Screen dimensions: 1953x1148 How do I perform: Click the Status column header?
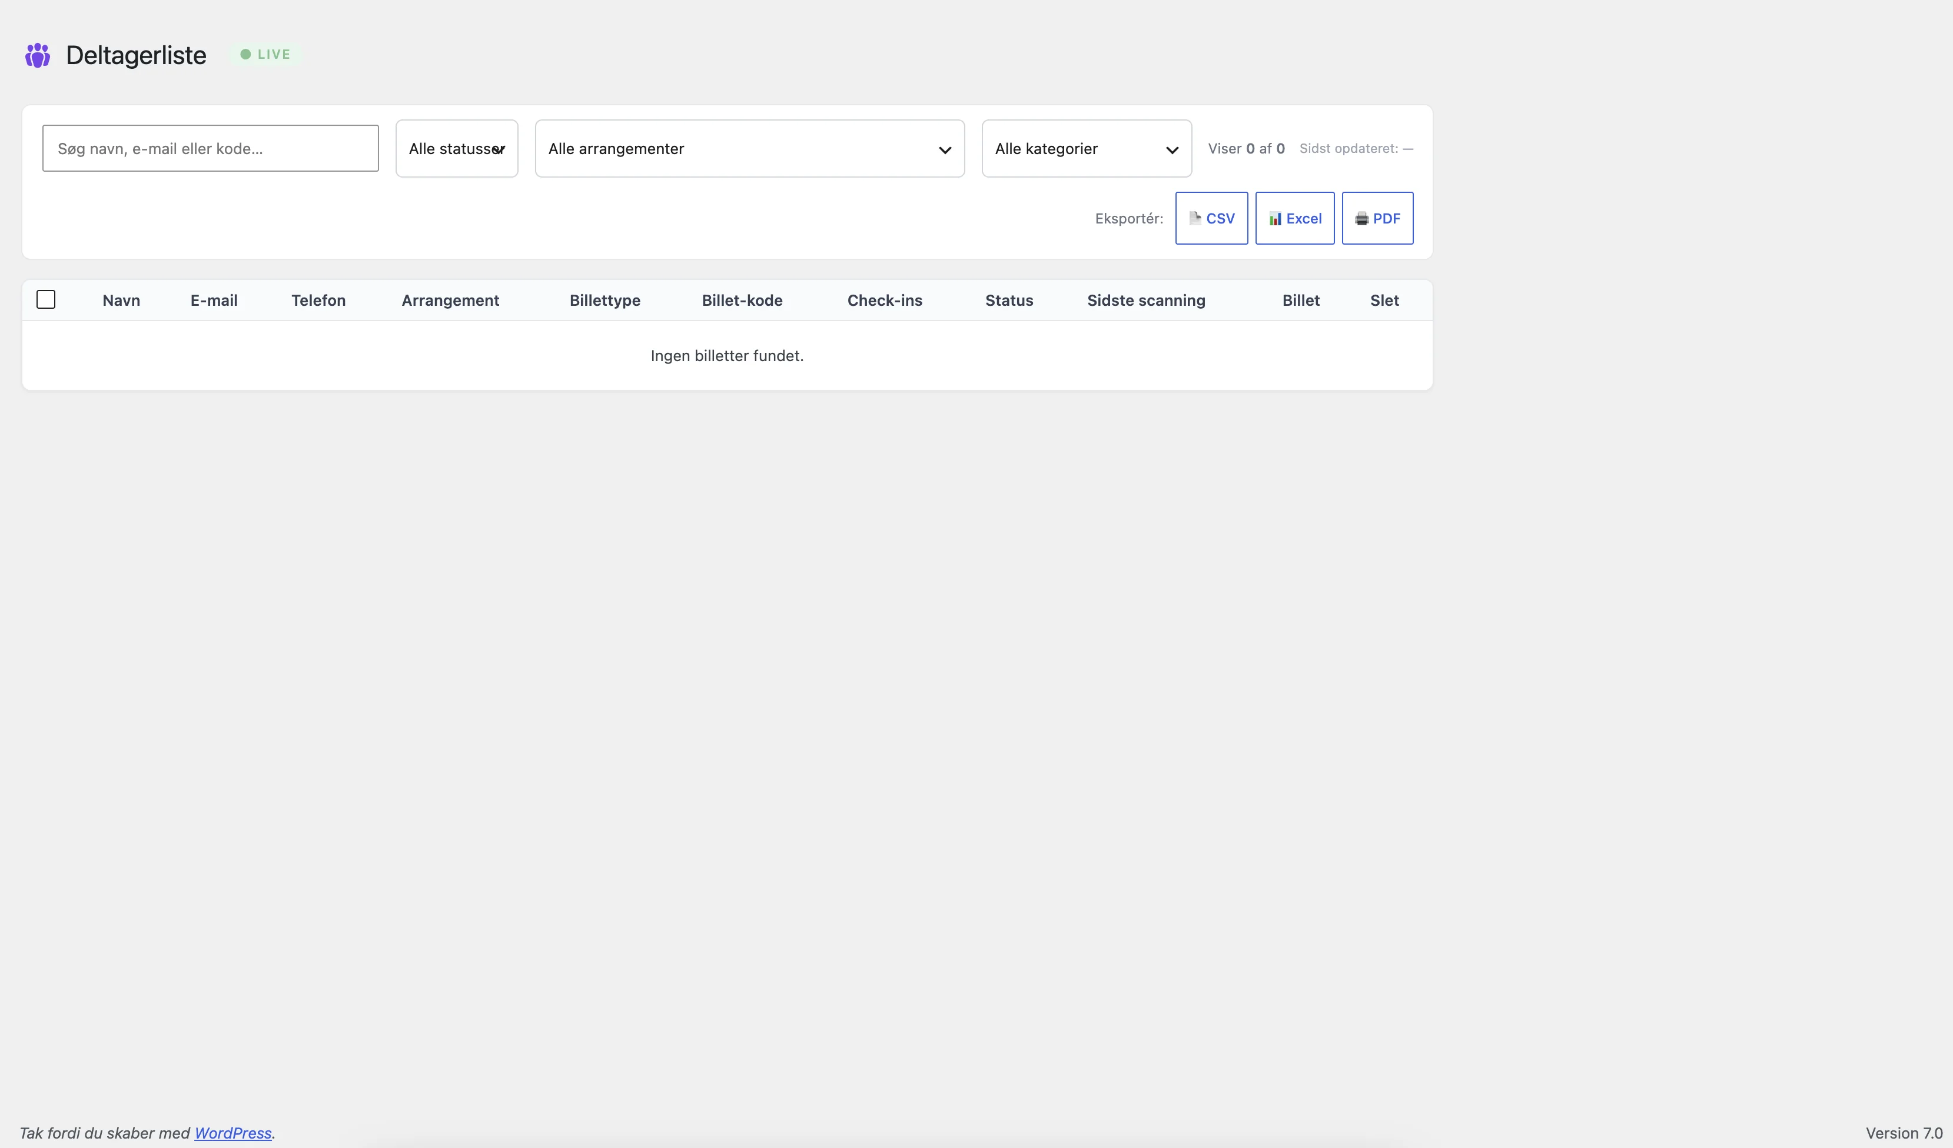point(1009,301)
